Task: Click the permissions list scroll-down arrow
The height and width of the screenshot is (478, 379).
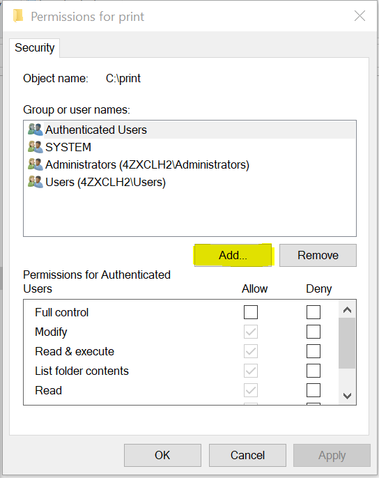Action: [347, 396]
